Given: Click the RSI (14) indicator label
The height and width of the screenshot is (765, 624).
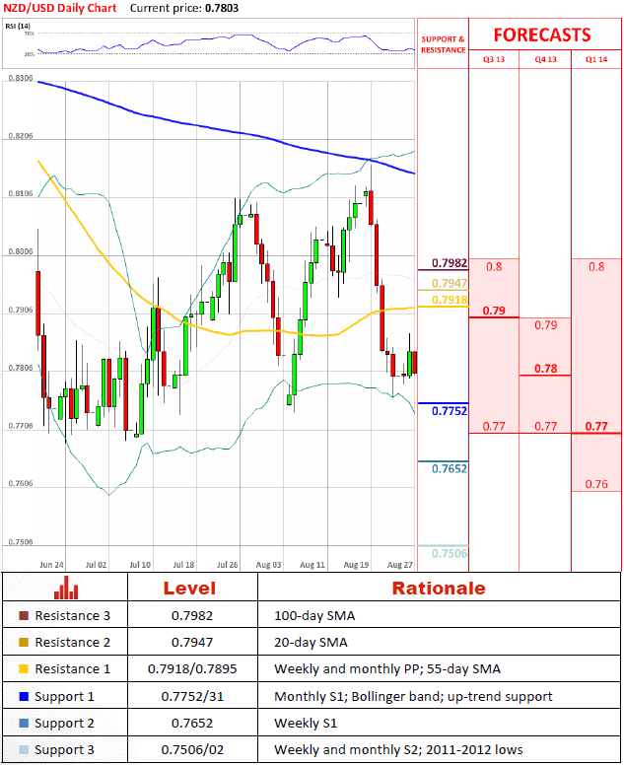Looking at the screenshot, I should tap(18, 26).
